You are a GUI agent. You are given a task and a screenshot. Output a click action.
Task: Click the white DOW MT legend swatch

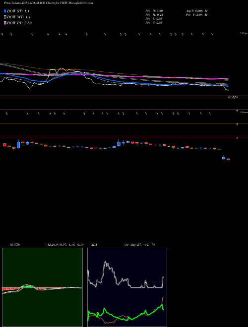pyautogui.click(x=5, y=17)
